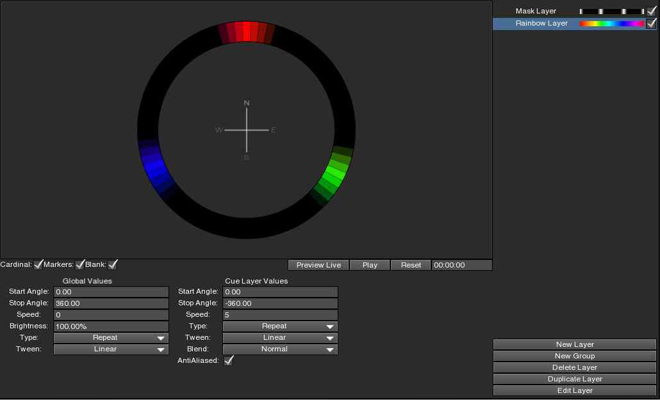Toggle the Markers checkbox
Viewport: 660px width, 400px height.
80,264
